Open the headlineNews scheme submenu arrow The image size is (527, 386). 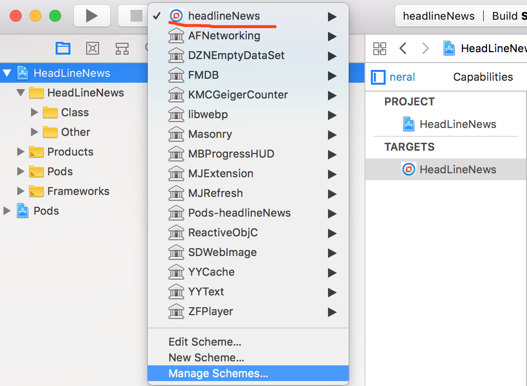coord(332,16)
